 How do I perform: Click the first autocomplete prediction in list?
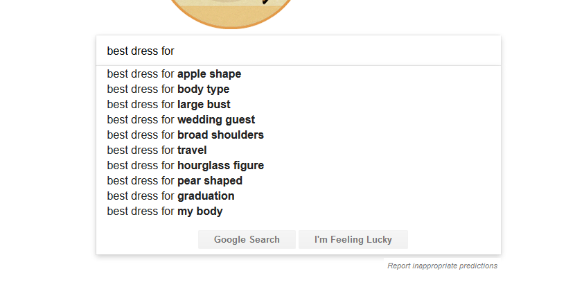[x=174, y=74]
